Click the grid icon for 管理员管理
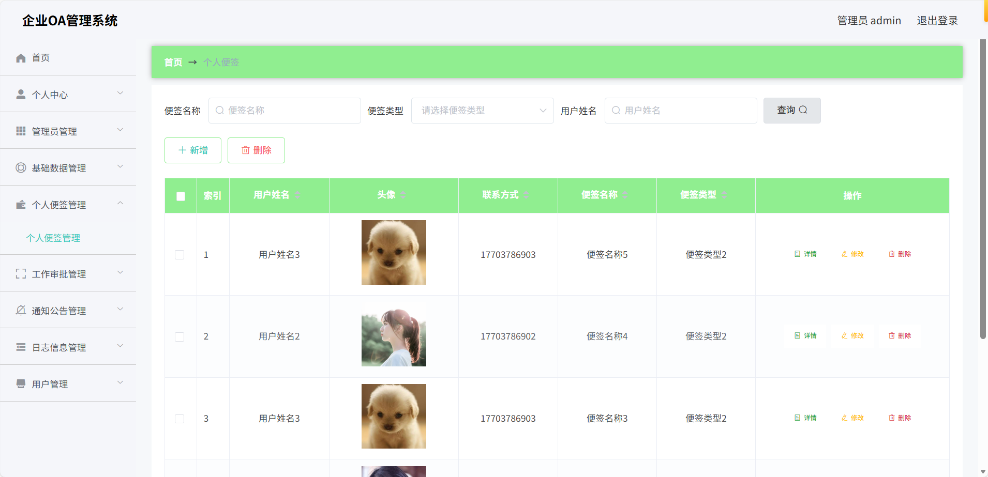Image resolution: width=988 pixels, height=477 pixels. [21, 131]
